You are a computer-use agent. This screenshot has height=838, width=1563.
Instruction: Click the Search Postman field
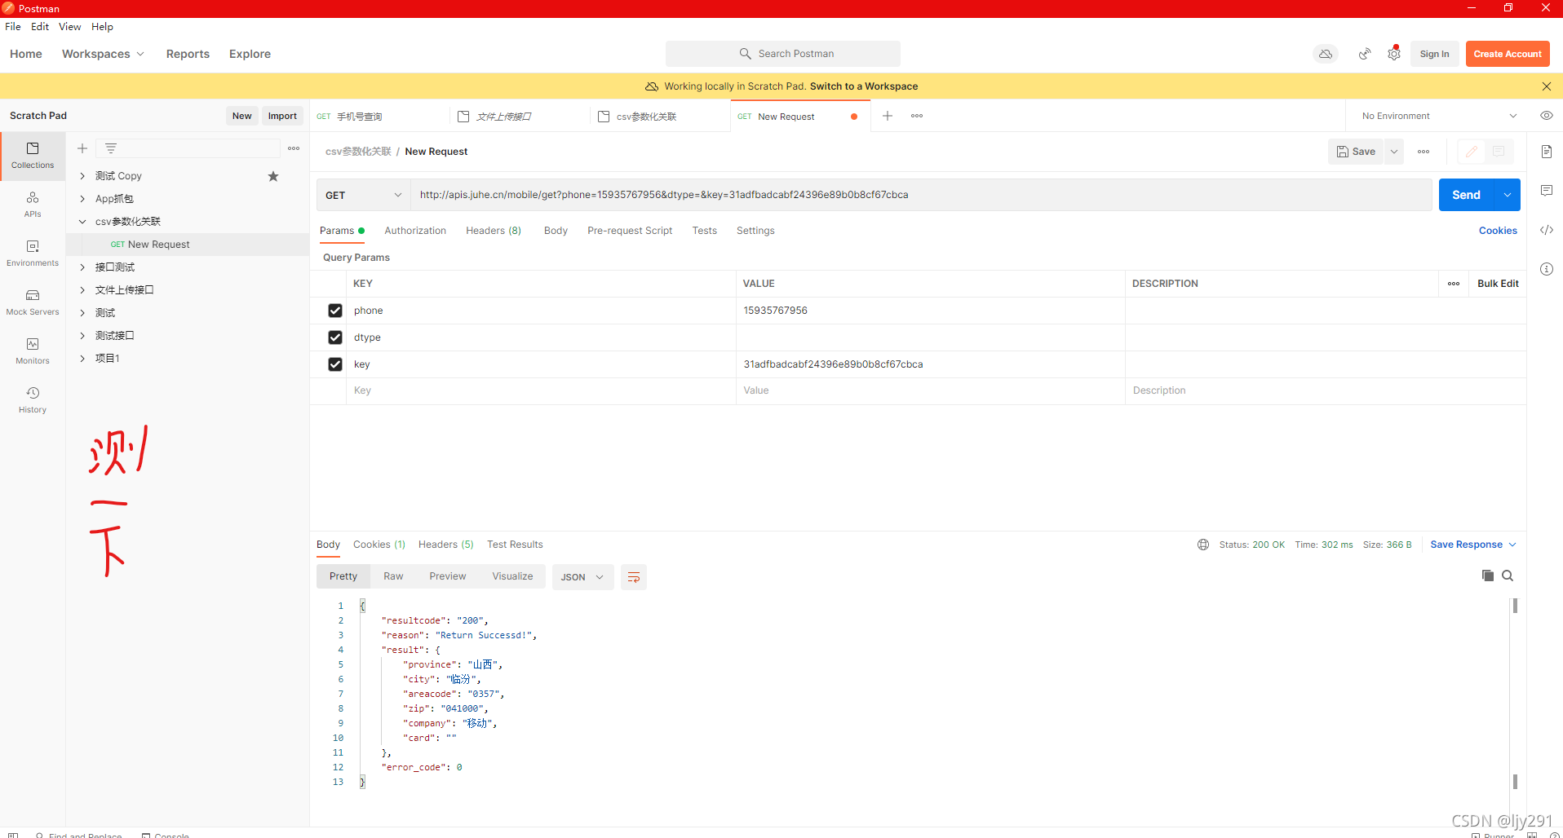click(x=782, y=53)
